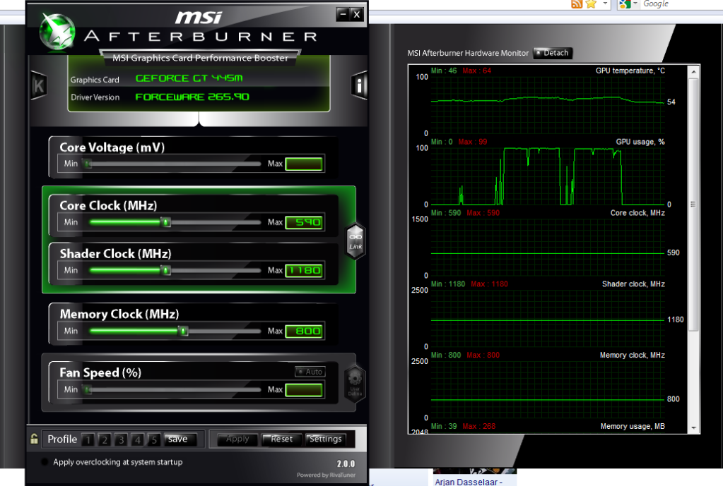Viewport: 723px width, 486px height.
Task: Click the Apply button
Action: click(237, 439)
